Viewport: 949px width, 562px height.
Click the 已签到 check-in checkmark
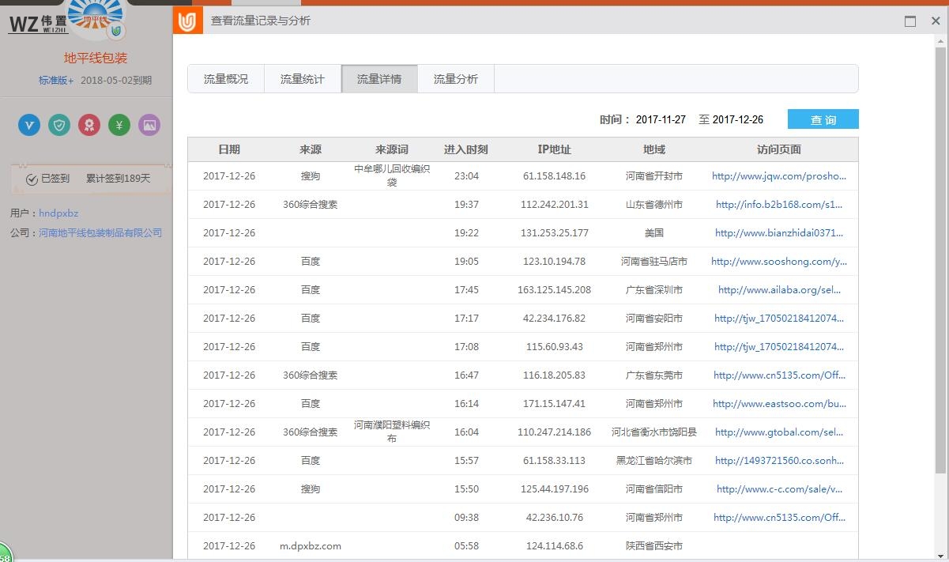click(32, 179)
